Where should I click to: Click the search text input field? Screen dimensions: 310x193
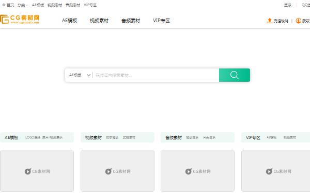[x=156, y=75]
